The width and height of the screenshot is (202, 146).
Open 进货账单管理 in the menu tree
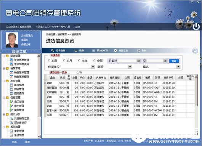(x=21, y=60)
